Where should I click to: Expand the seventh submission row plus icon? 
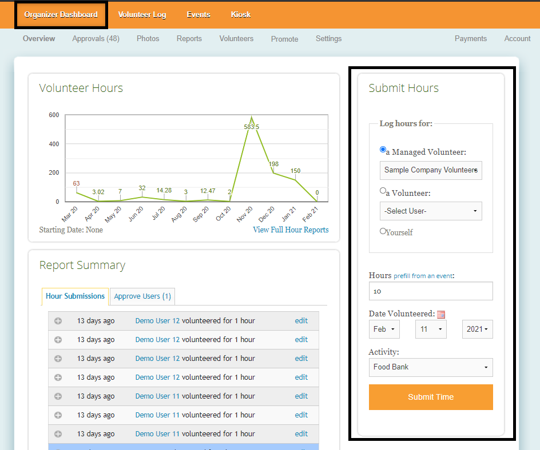pyautogui.click(x=58, y=434)
